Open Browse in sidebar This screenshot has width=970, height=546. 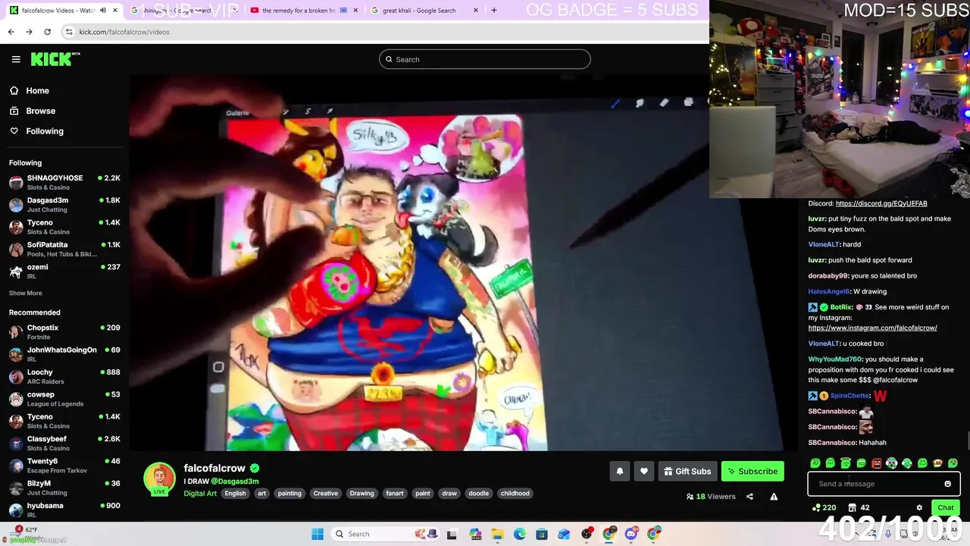pyautogui.click(x=40, y=111)
